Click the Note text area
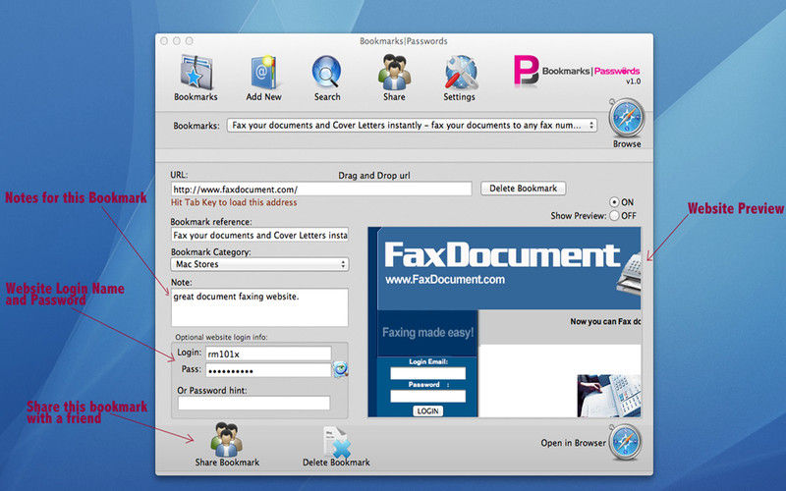The height and width of the screenshot is (491, 786). tap(259, 307)
